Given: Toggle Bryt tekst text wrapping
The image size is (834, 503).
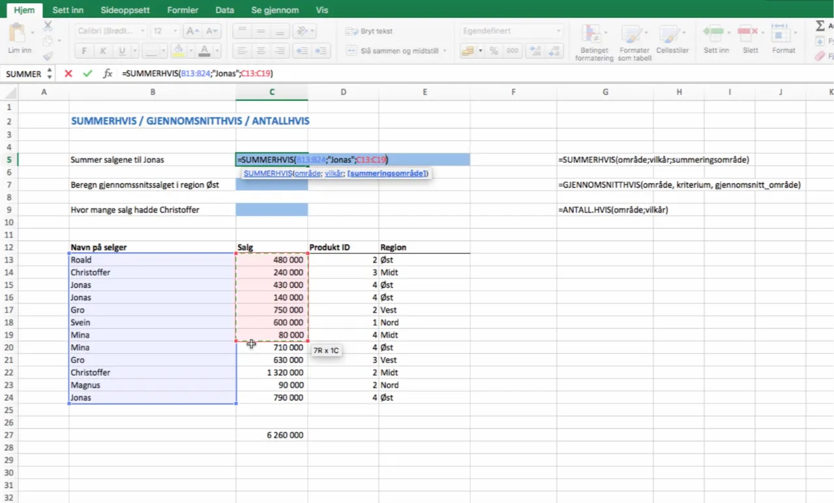Looking at the screenshot, I should pos(370,31).
